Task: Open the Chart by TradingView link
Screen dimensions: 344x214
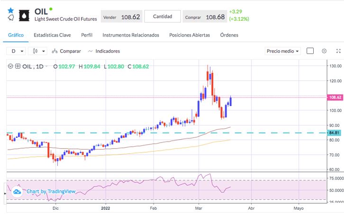Action: pos(51,191)
